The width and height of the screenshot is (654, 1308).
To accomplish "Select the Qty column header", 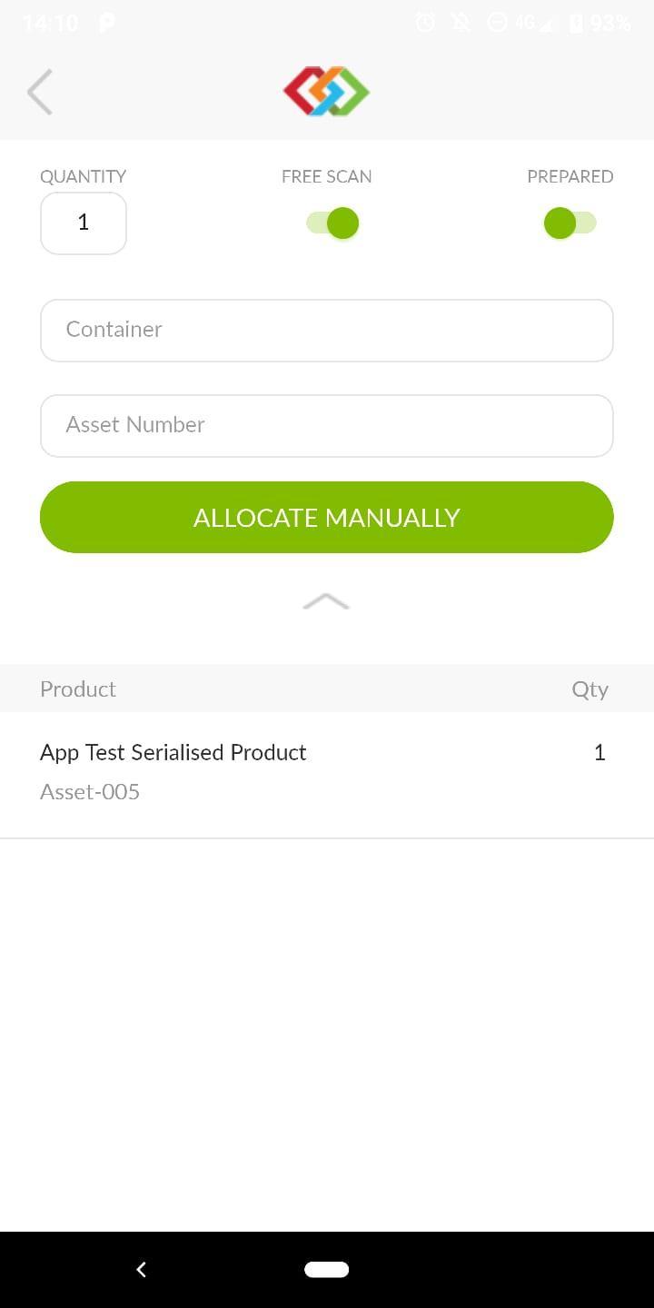I will coord(590,689).
